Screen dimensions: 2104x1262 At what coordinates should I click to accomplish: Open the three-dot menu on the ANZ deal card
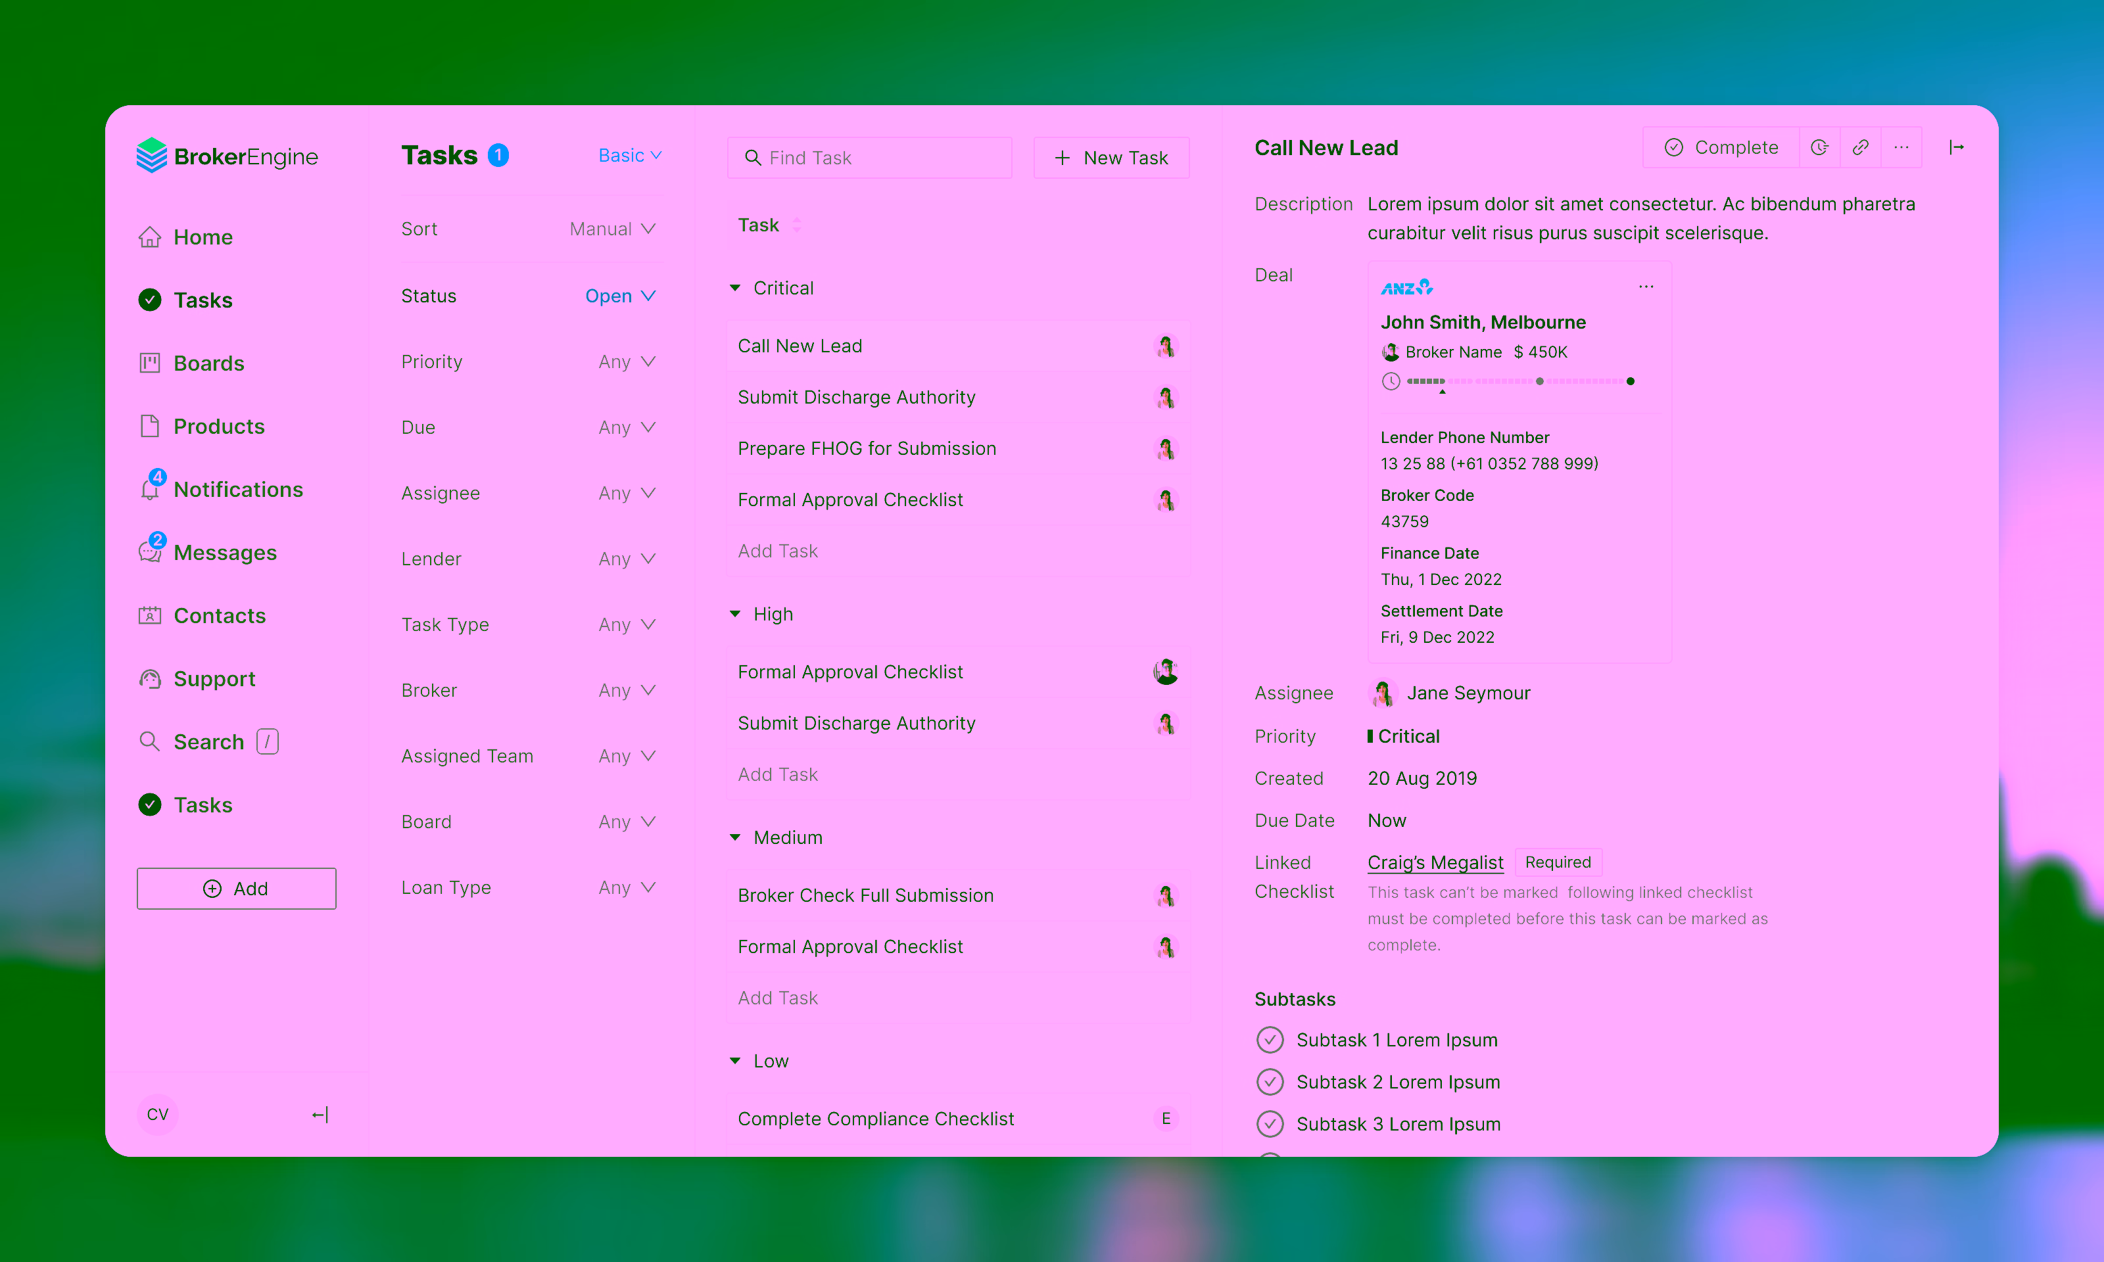click(1646, 287)
